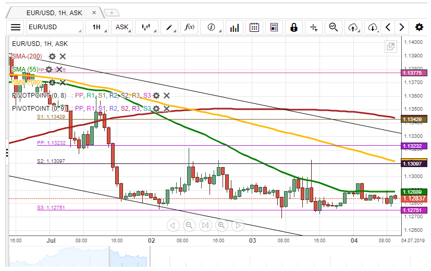Open the calendar date range icon
This screenshot has width=431, height=271.
coord(254,27)
